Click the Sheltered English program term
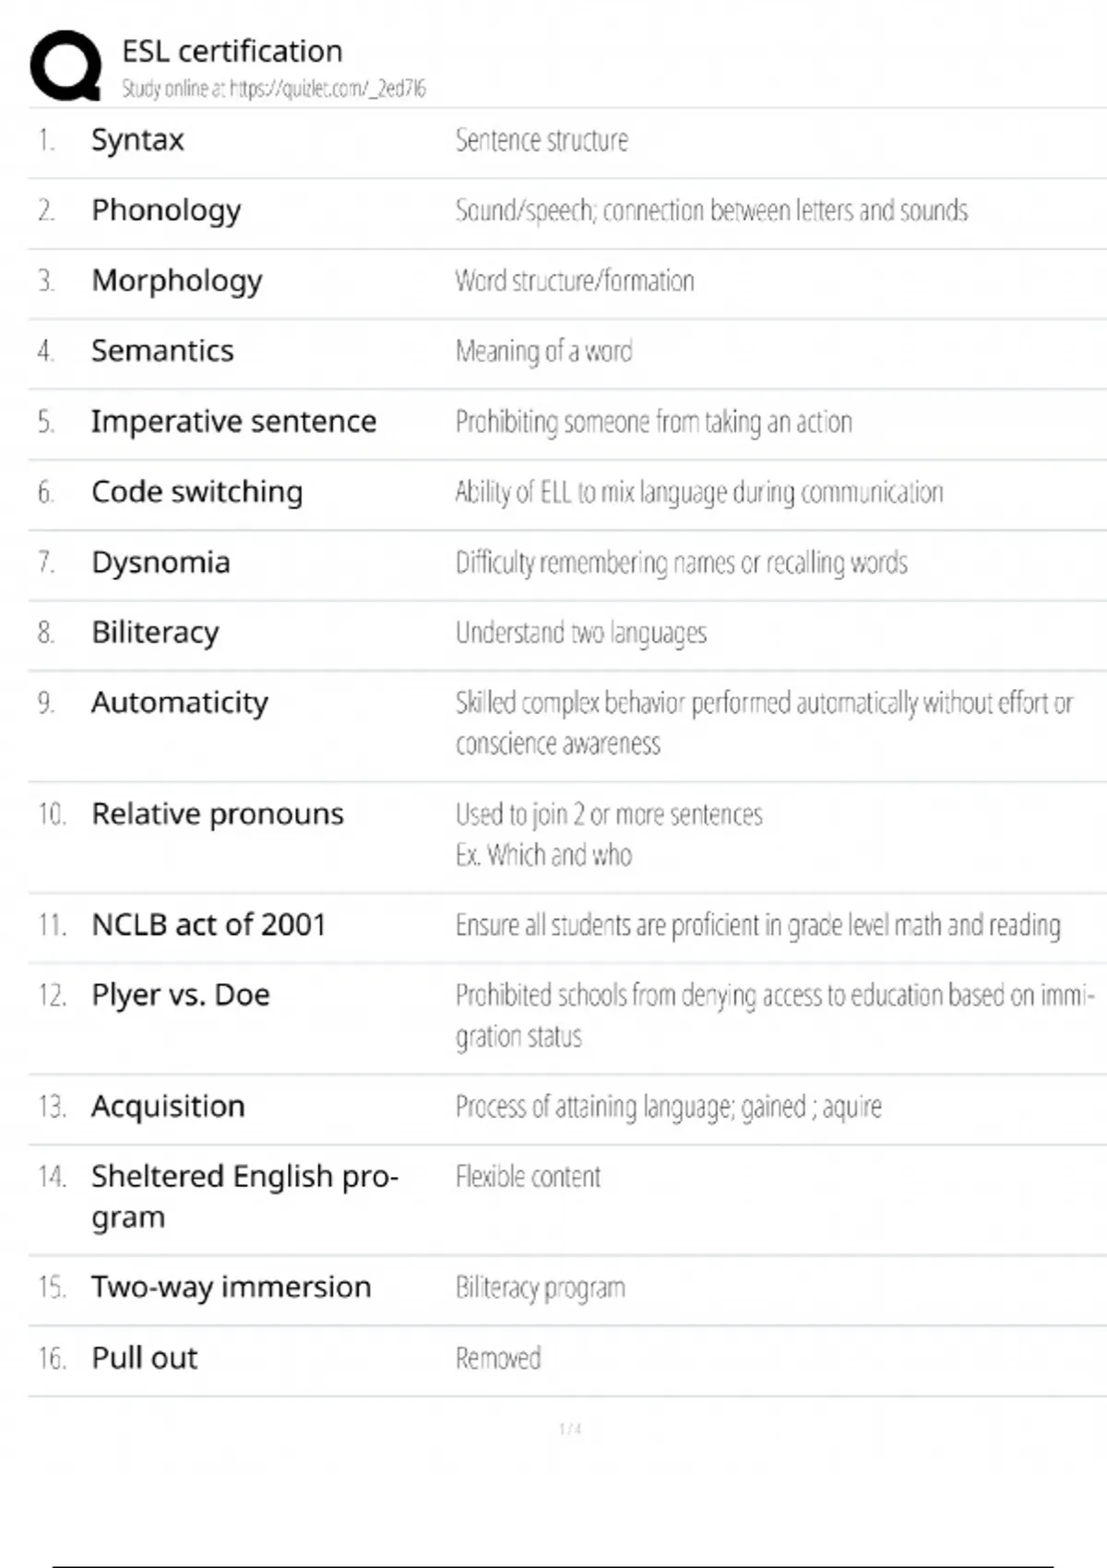Viewport: 1107px width, 1568px height. (244, 1196)
